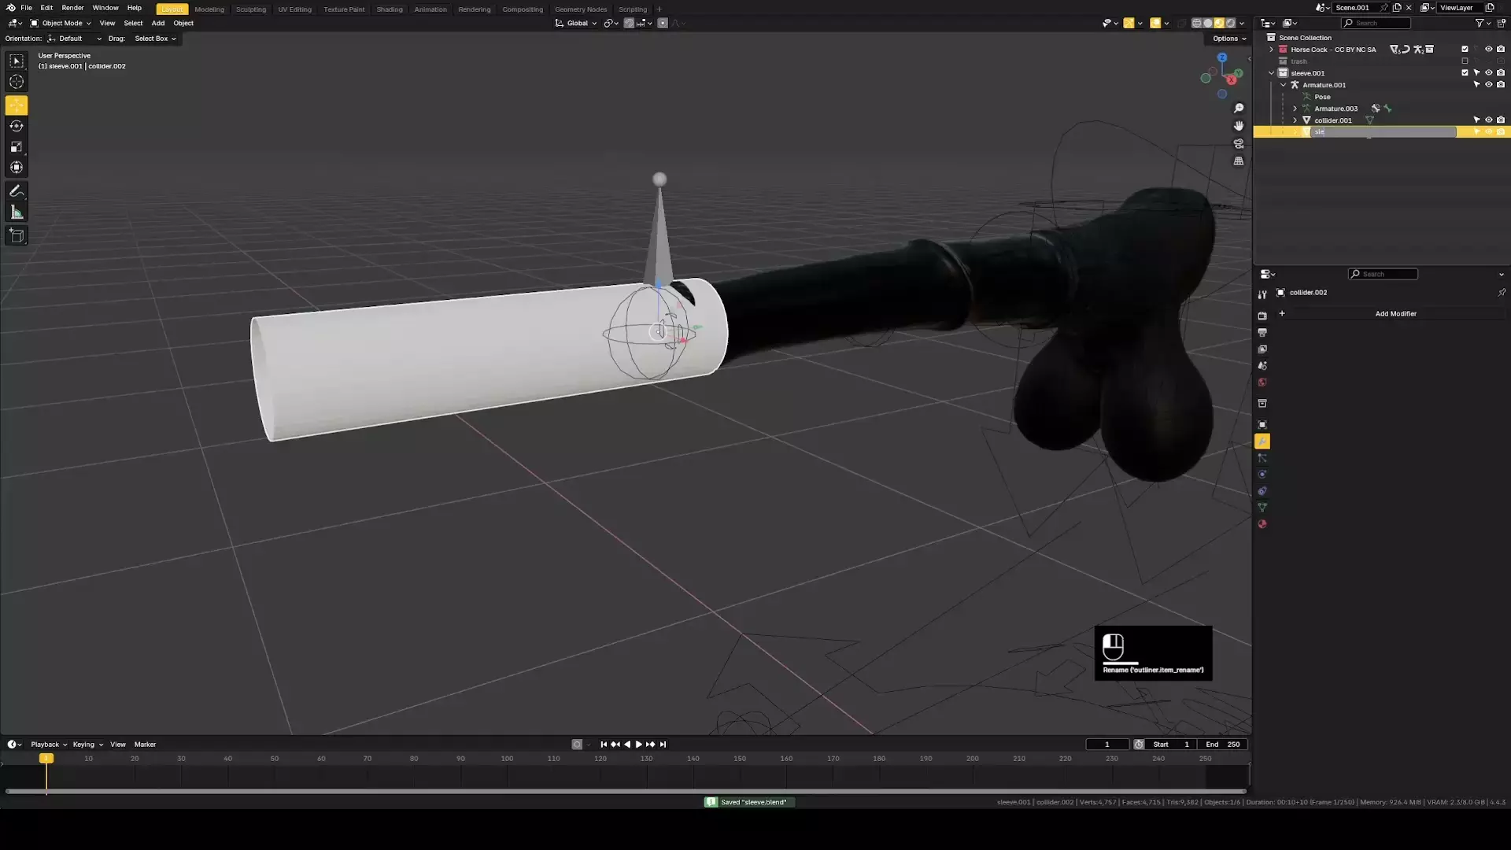Screen dimensions: 1511x850
Task: Switch to the Sculpting workspace tab
Action: pos(250,9)
